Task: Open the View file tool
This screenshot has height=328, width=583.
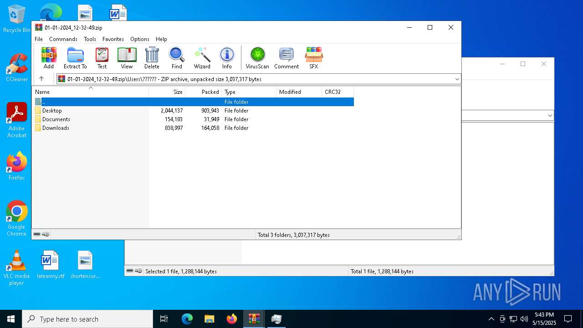Action: coord(127,58)
